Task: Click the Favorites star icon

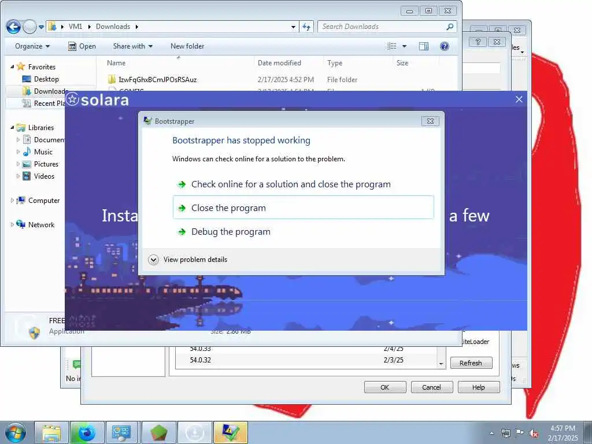Action: 21,67
